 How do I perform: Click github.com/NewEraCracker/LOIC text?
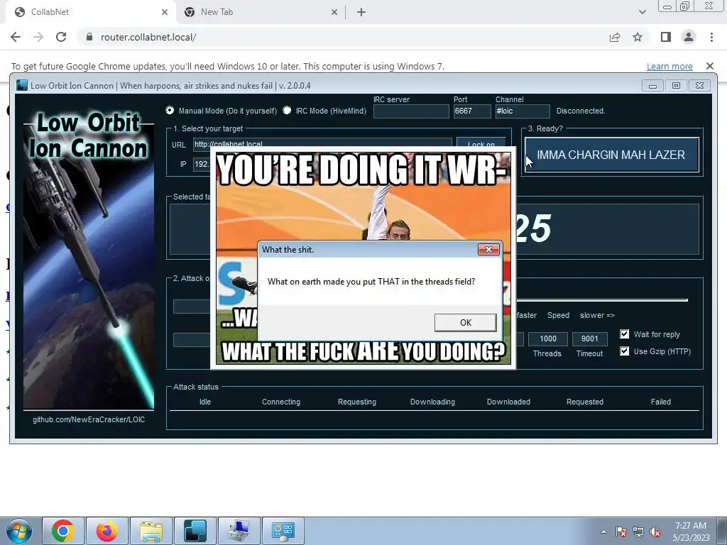pos(89,419)
